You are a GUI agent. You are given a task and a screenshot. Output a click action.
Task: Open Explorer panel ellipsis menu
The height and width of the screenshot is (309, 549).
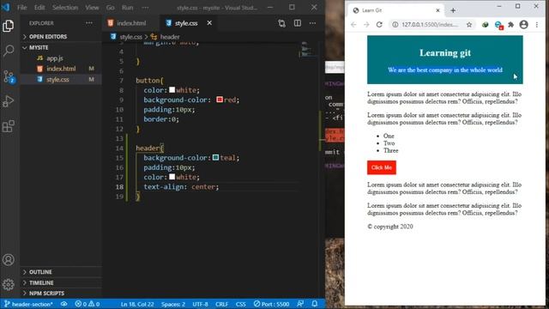tap(89, 23)
